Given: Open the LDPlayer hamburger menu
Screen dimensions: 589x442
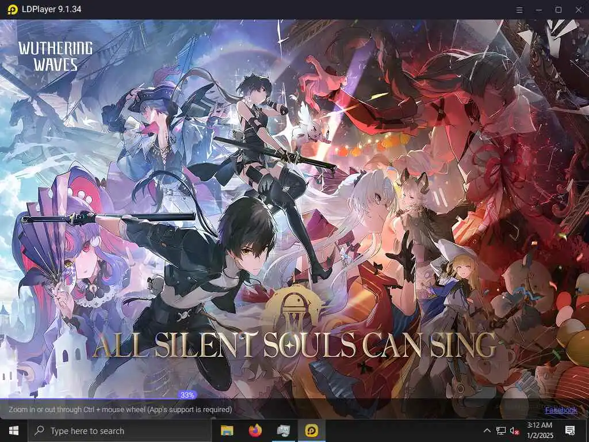Looking at the screenshot, I should [519, 10].
